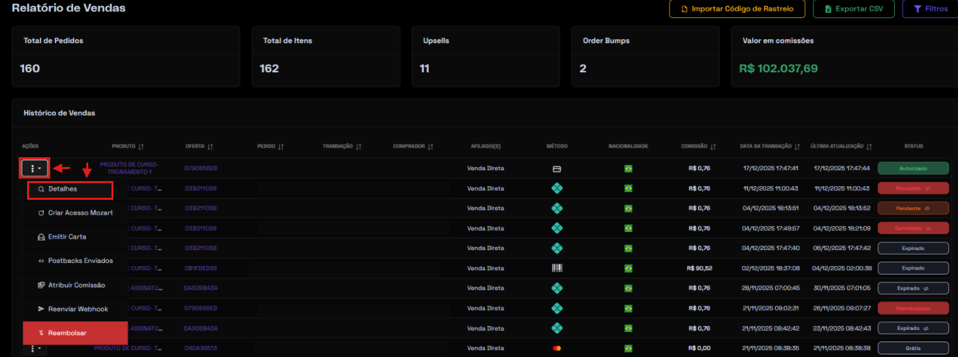
Task: Sort by Data da Transação icon
Action: click(x=797, y=147)
